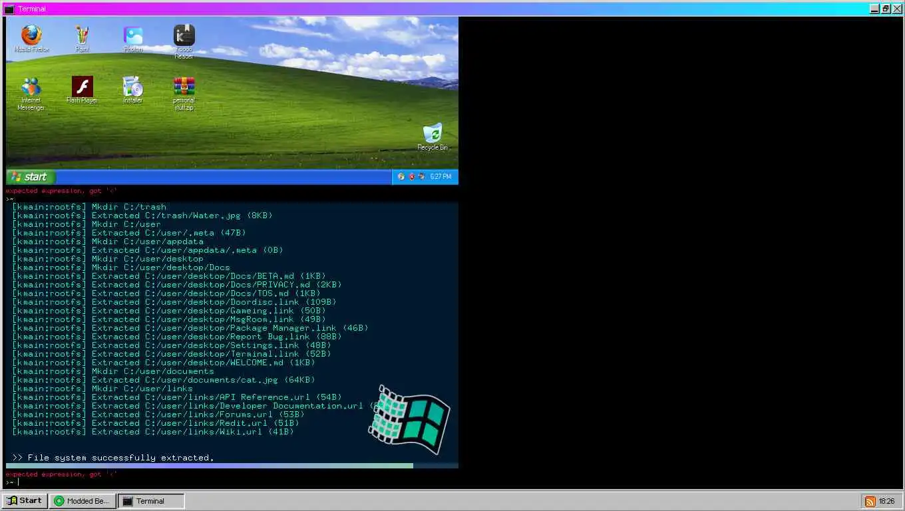The width and height of the screenshot is (905, 511).
Task: Open the Recycle Bin icon
Action: pos(433,136)
